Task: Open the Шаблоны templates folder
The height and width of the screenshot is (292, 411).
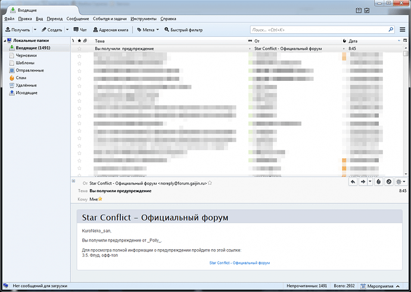Action: [x=25, y=63]
